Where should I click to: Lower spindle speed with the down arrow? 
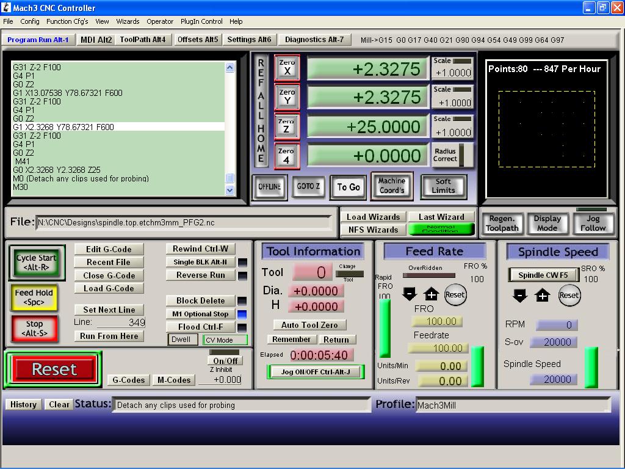pos(519,296)
